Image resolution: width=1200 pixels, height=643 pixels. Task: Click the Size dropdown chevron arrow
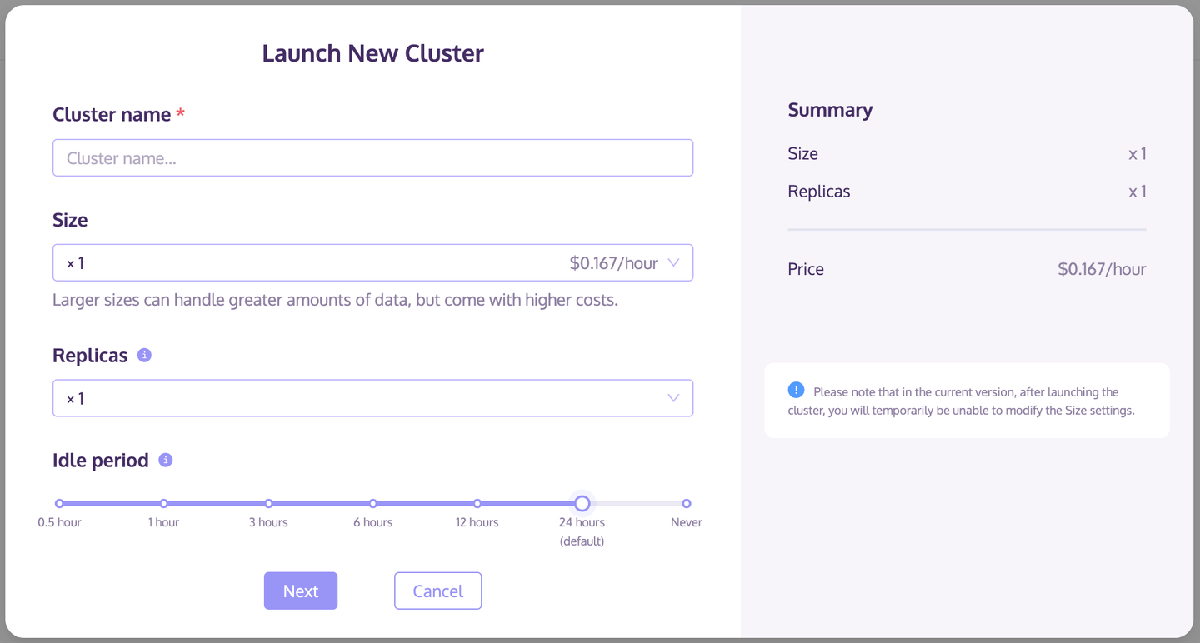(x=673, y=263)
